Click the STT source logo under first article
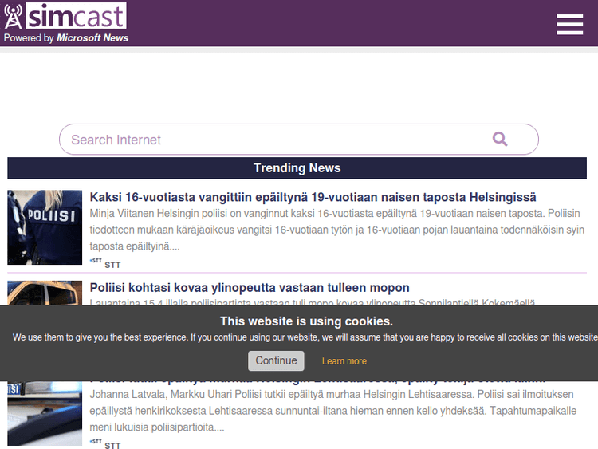Image resolution: width=598 pixels, height=449 pixels. [x=96, y=262]
